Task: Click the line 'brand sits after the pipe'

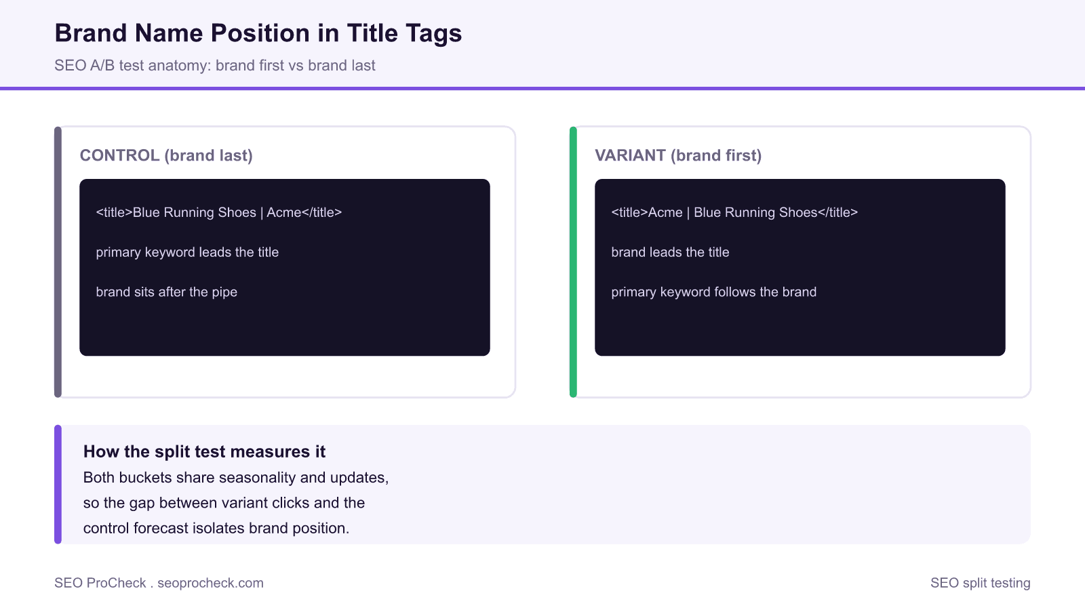Action: [x=166, y=292]
